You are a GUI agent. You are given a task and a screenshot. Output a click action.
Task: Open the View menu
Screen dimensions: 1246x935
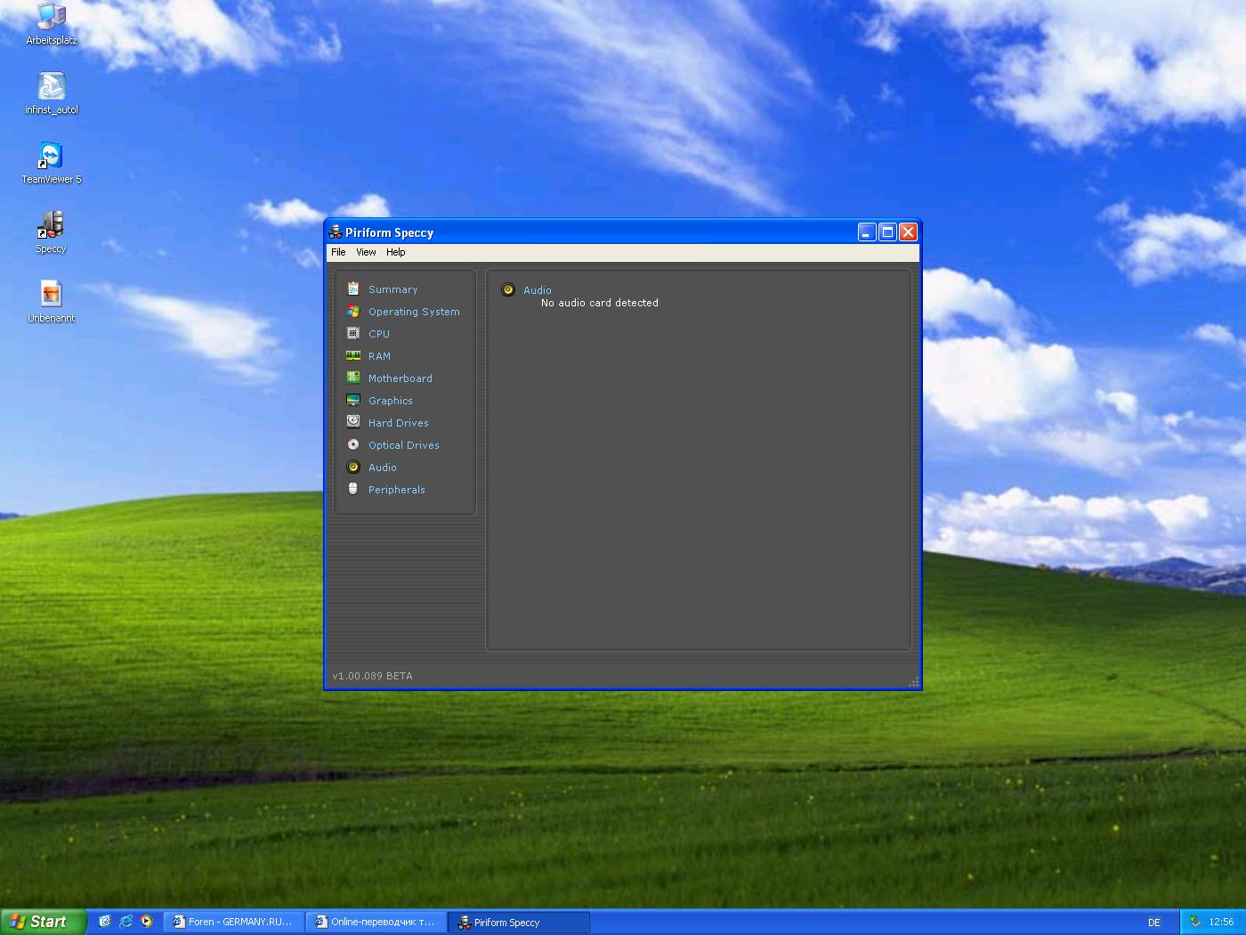pyautogui.click(x=366, y=252)
